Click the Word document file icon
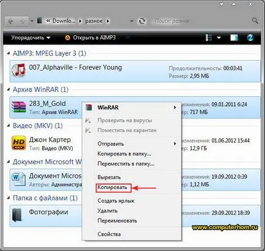The width and height of the screenshot is (265, 251). [x=19, y=179]
